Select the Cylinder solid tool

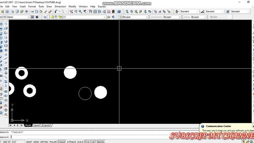tap(6, 46)
